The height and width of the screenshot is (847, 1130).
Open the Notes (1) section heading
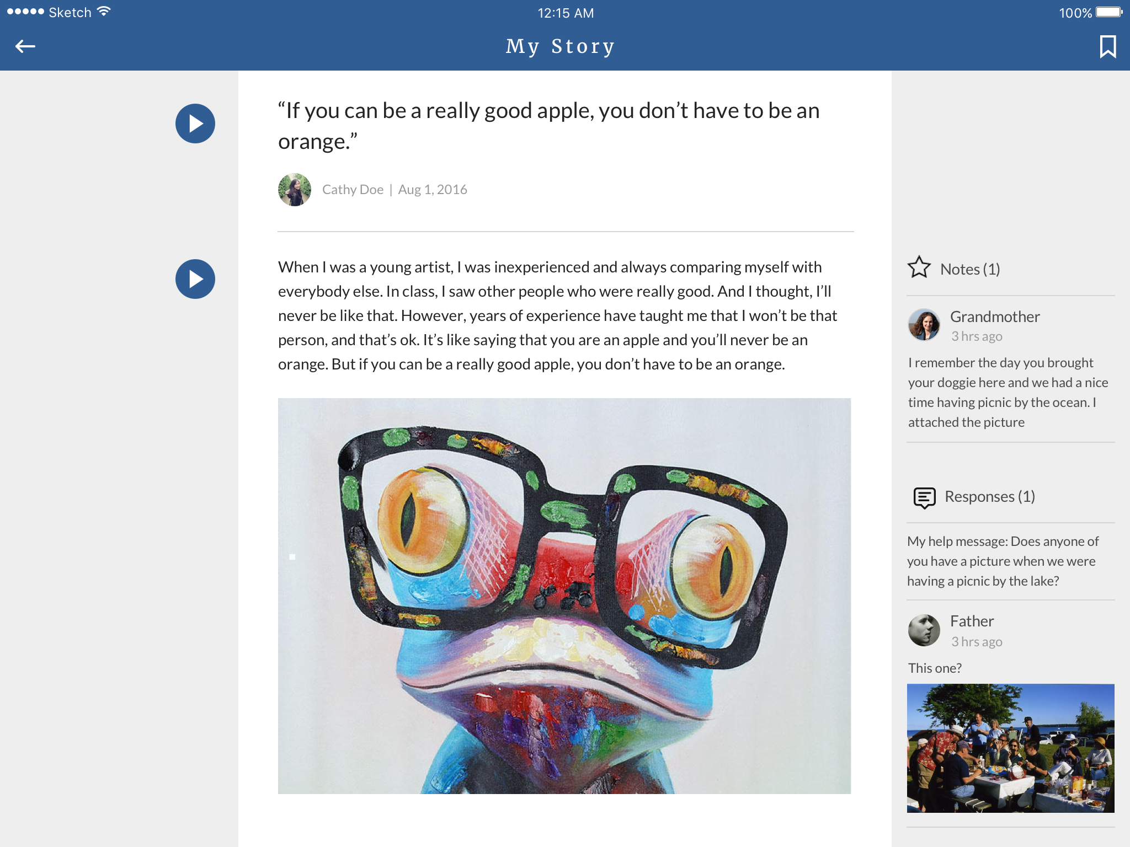tap(970, 269)
